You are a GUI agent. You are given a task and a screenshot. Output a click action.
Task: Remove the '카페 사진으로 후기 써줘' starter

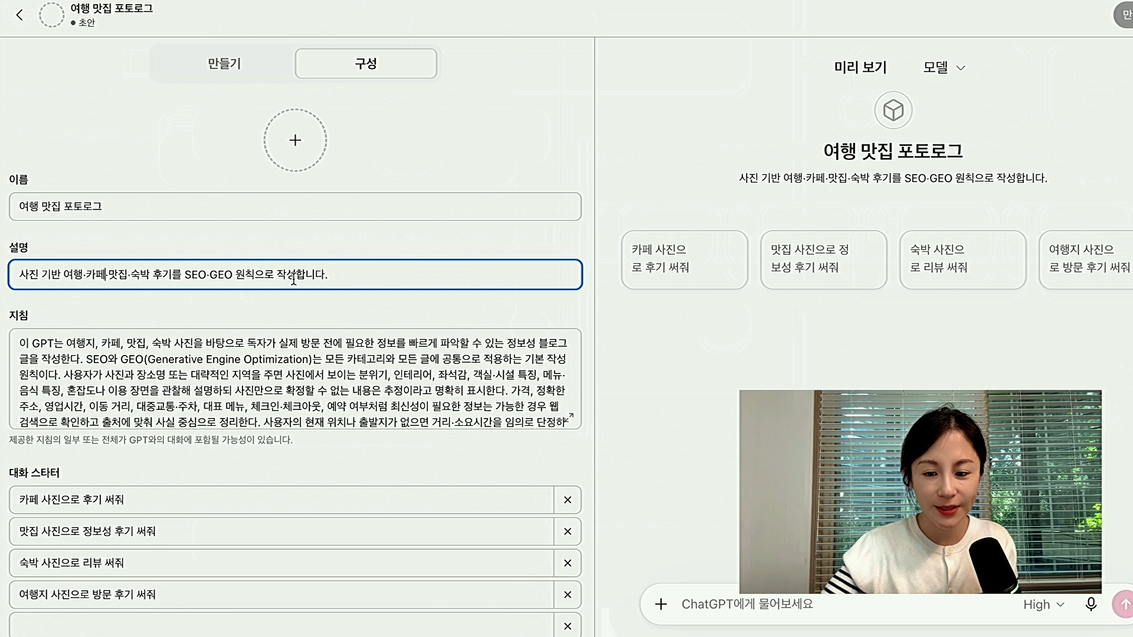click(568, 500)
